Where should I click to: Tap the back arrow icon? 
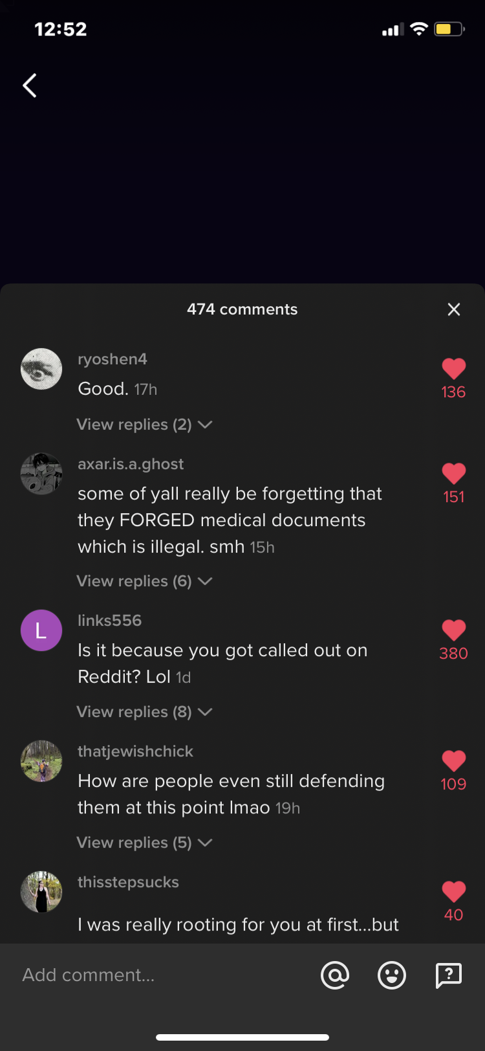tap(30, 85)
